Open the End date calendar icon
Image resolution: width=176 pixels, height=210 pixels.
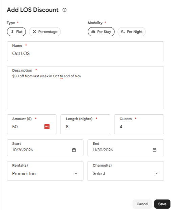[154, 150]
